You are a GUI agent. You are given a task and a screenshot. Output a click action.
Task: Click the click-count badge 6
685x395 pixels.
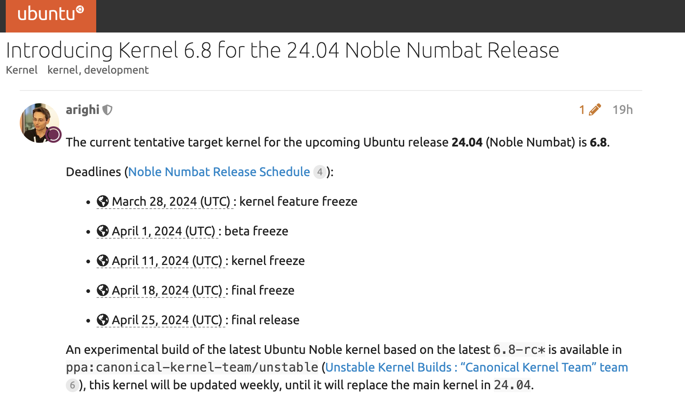coord(72,385)
